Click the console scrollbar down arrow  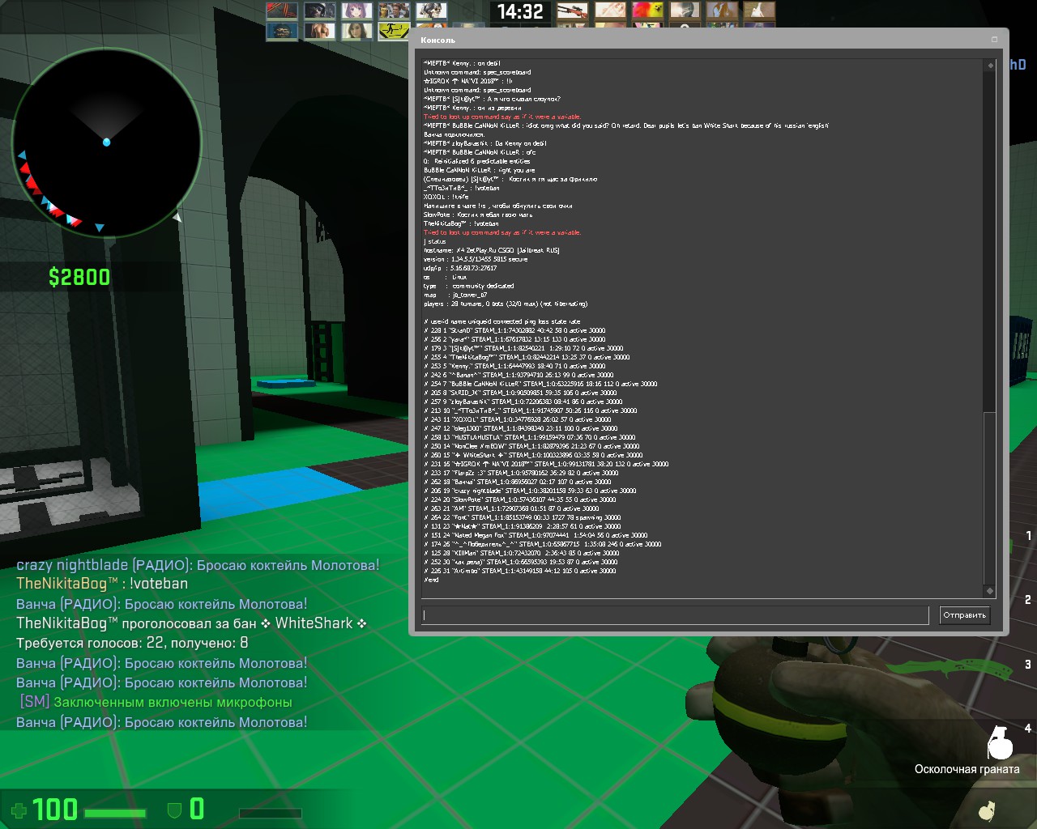(989, 591)
